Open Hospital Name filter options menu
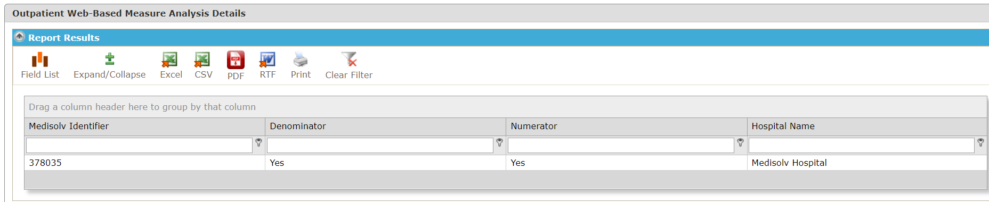This screenshot has height=202, width=989. (x=980, y=142)
